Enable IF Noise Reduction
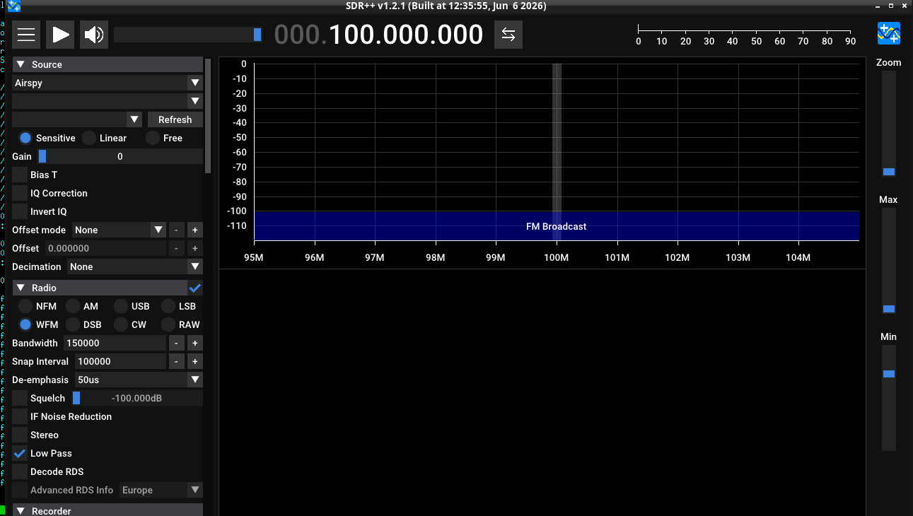Screen dimensions: 913x516 coord(20,416)
